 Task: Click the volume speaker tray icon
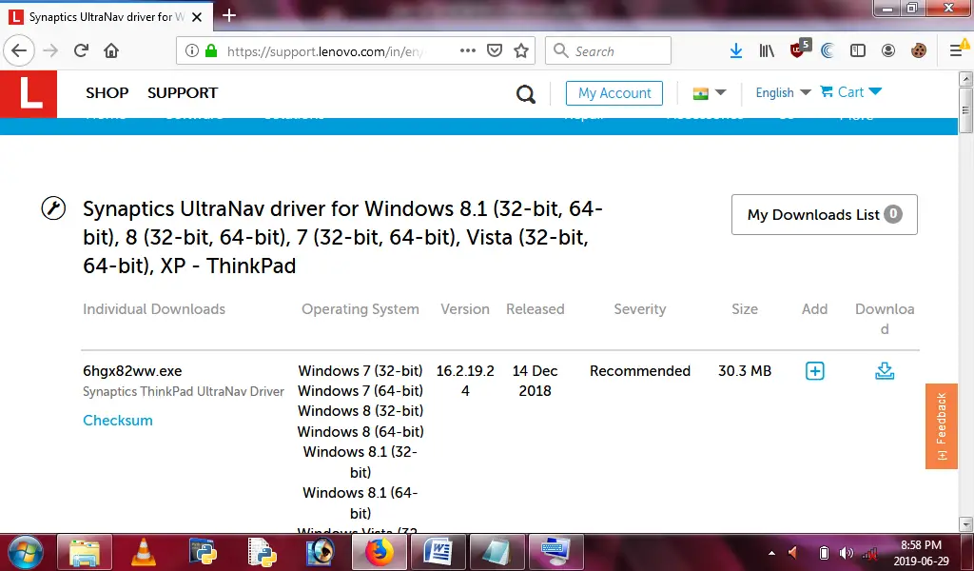click(846, 553)
